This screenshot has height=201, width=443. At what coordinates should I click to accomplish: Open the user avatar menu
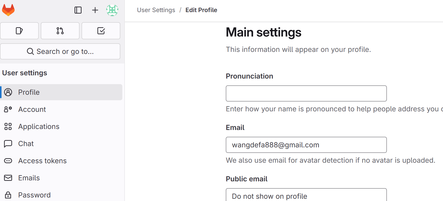[112, 10]
